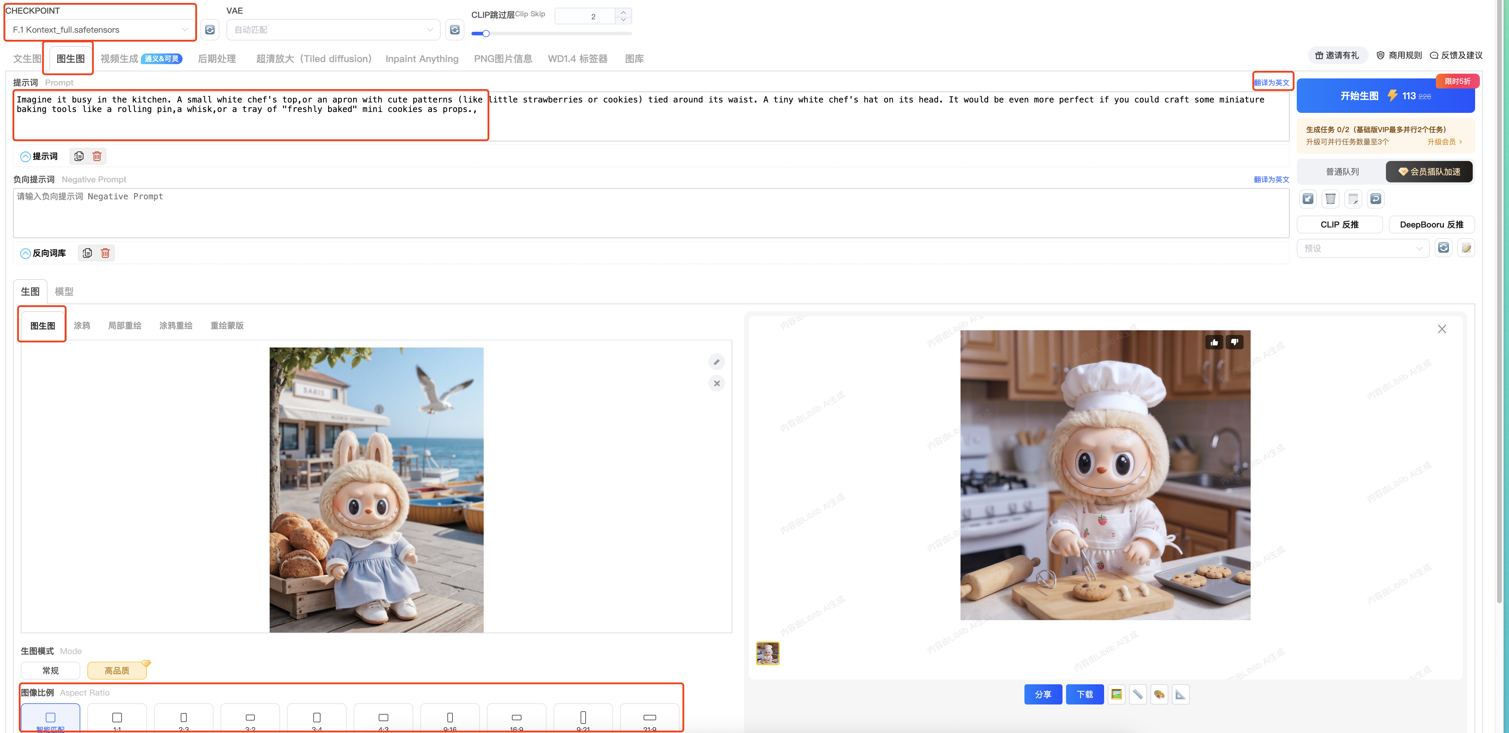This screenshot has width=1509, height=733.
Task: Click the pencil edit icon beside the source image
Action: 716,362
